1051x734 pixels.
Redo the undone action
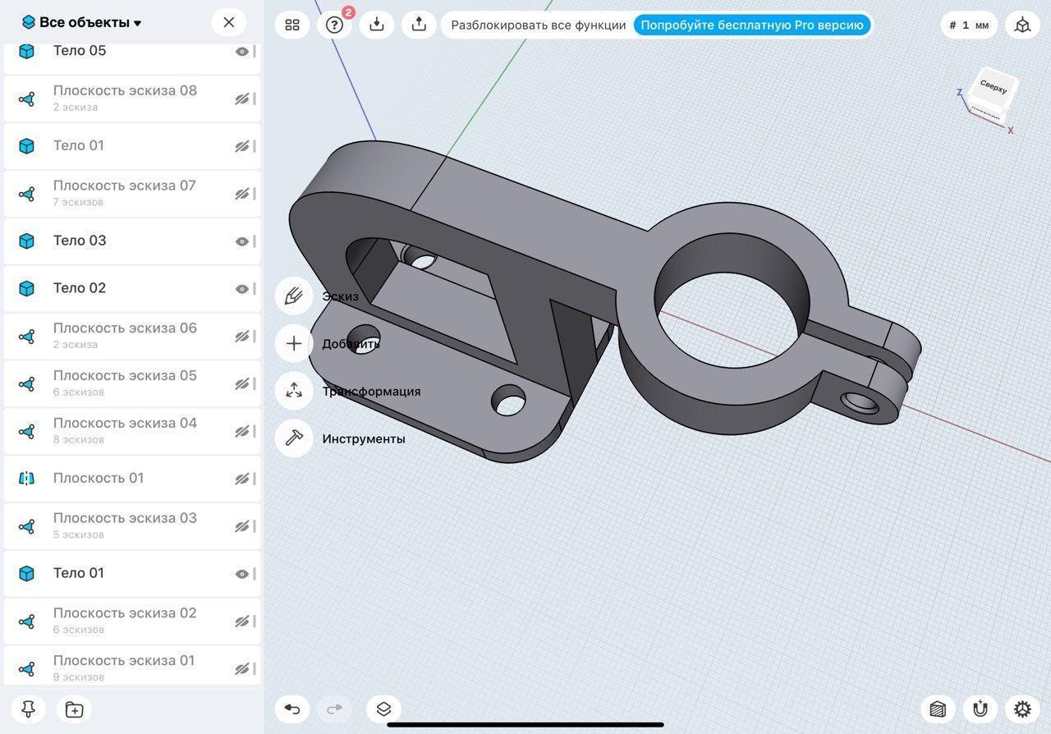334,709
